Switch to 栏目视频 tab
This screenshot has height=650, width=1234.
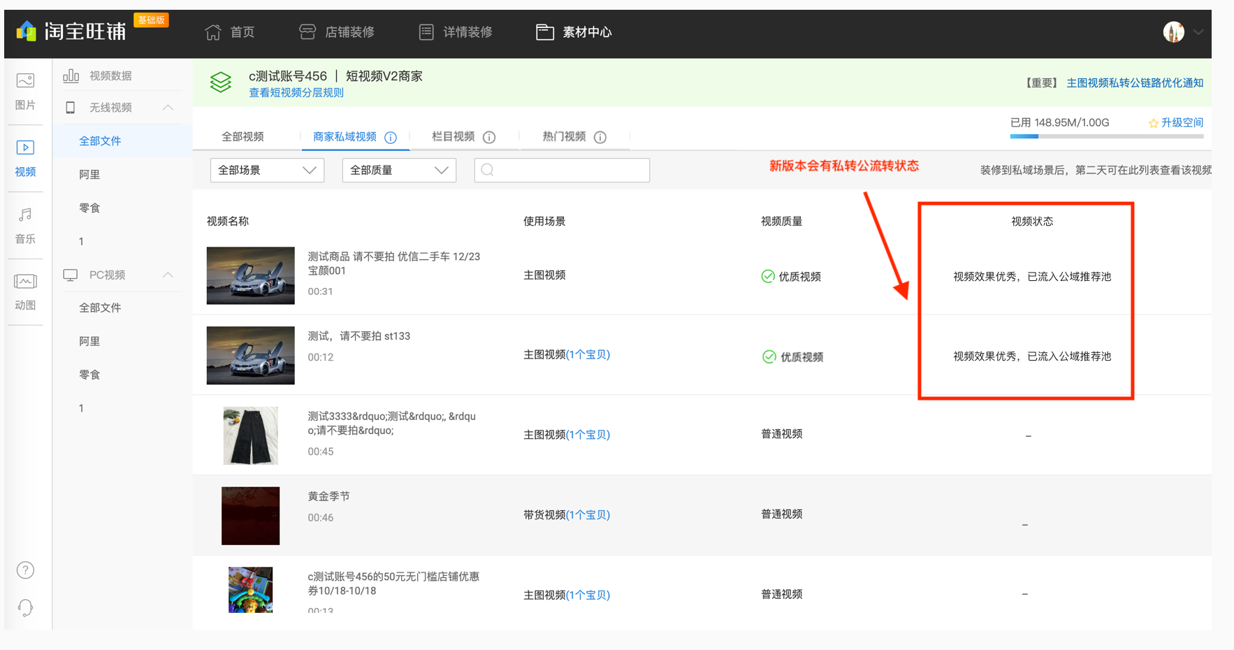coord(453,137)
